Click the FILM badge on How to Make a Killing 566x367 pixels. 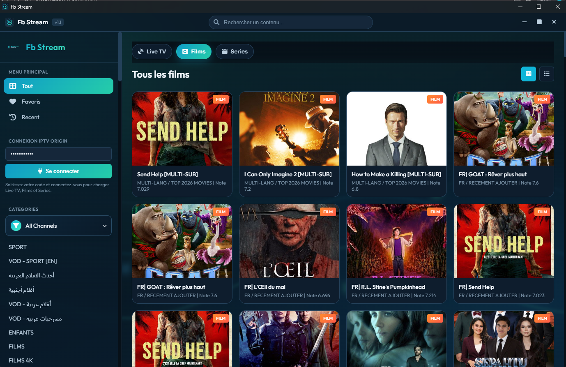[x=435, y=99]
